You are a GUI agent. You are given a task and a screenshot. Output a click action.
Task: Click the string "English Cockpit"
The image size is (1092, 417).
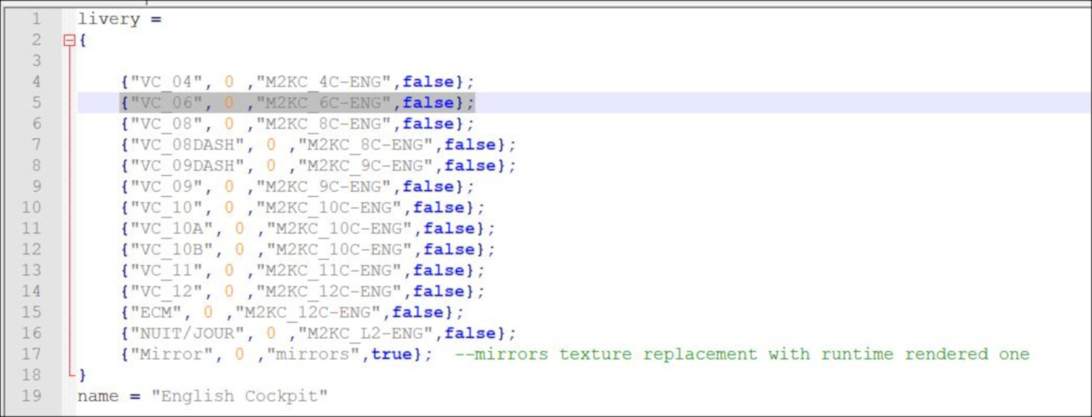click(x=240, y=395)
